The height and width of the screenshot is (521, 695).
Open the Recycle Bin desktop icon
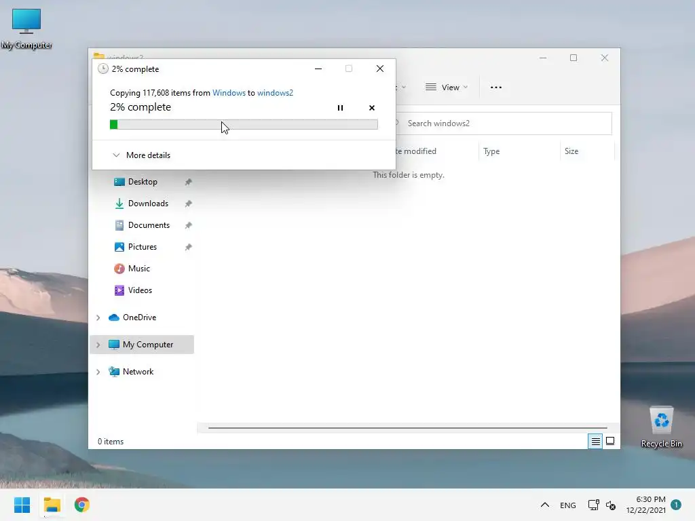[661, 427]
